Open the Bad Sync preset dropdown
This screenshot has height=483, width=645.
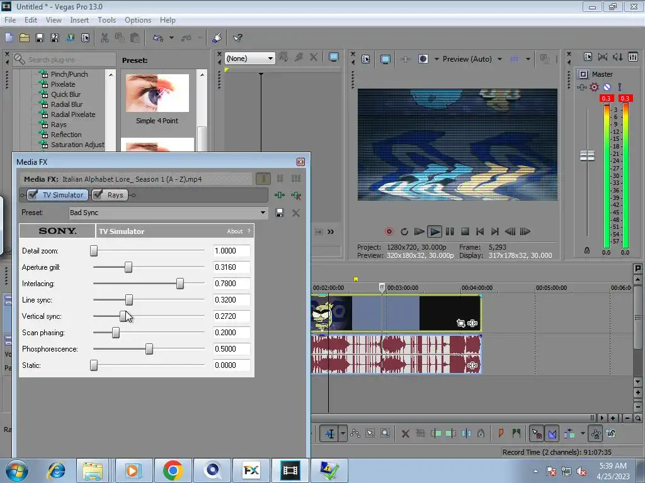[263, 213]
